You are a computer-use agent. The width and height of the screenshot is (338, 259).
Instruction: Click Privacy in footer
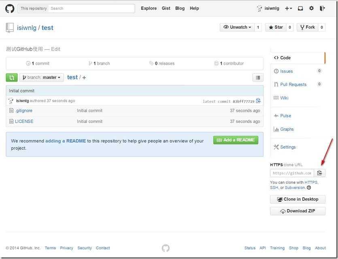tap(66, 248)
